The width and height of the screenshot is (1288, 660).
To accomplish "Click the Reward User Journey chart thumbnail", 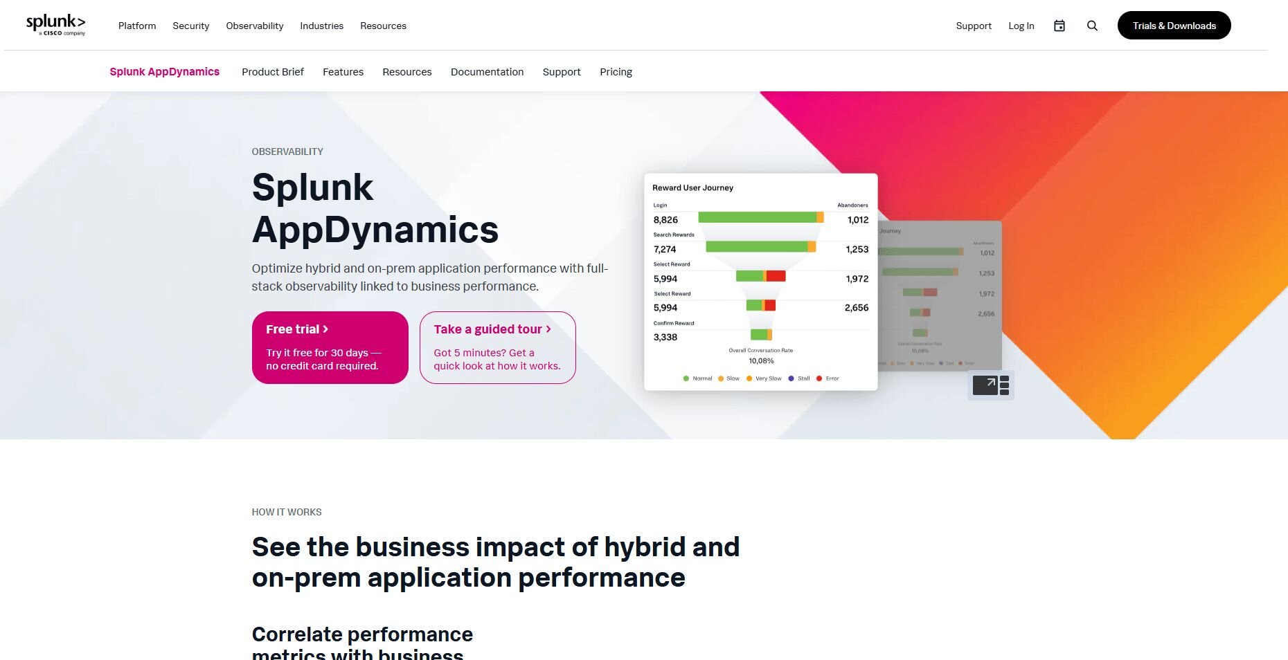I will pyautogui.click(x=760, y=282).
